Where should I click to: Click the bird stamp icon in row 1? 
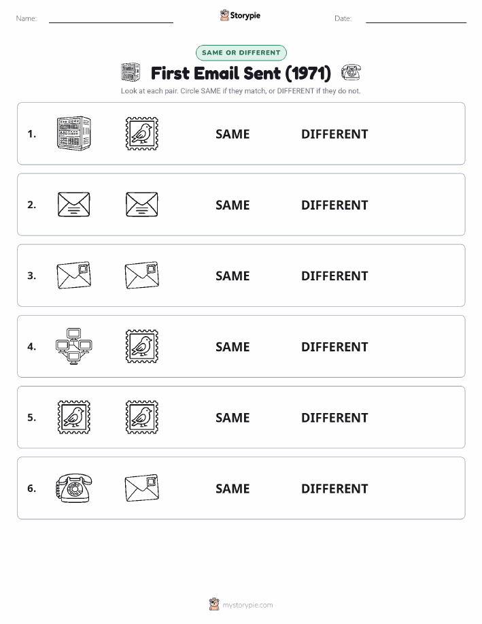(142, 133)
